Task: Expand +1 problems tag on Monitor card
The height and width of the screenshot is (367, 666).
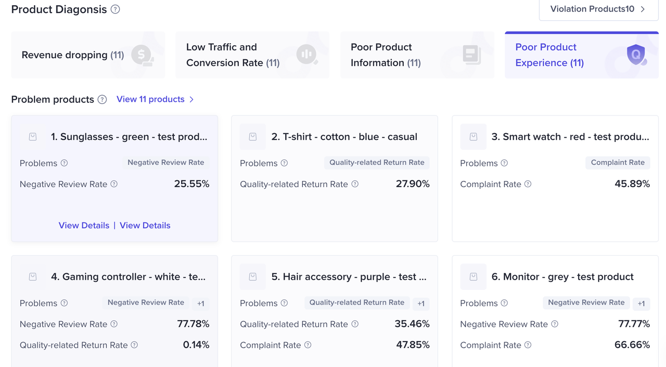Action: 642,304
